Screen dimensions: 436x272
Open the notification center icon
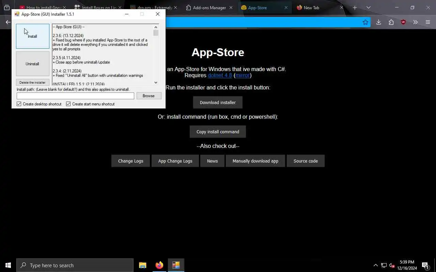[x=425, y=265]
